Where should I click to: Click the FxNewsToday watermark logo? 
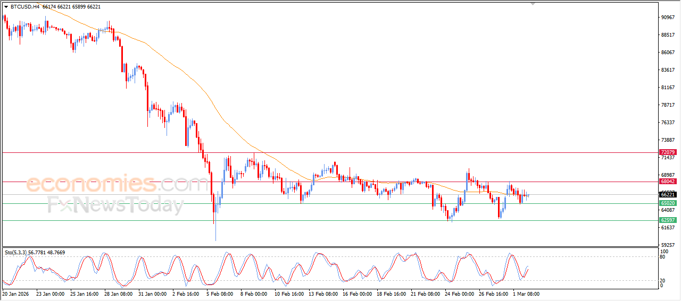coord(115,204)
